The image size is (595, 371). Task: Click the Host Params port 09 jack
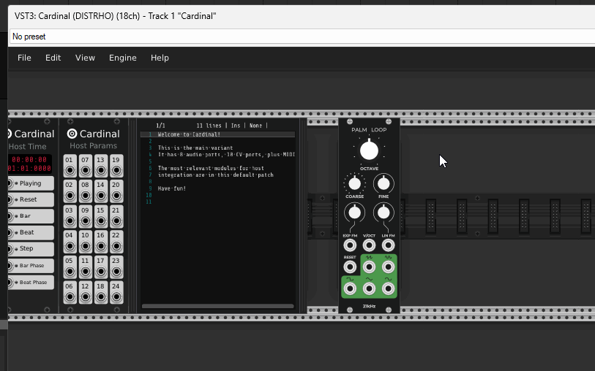click(x=86, y=221)
